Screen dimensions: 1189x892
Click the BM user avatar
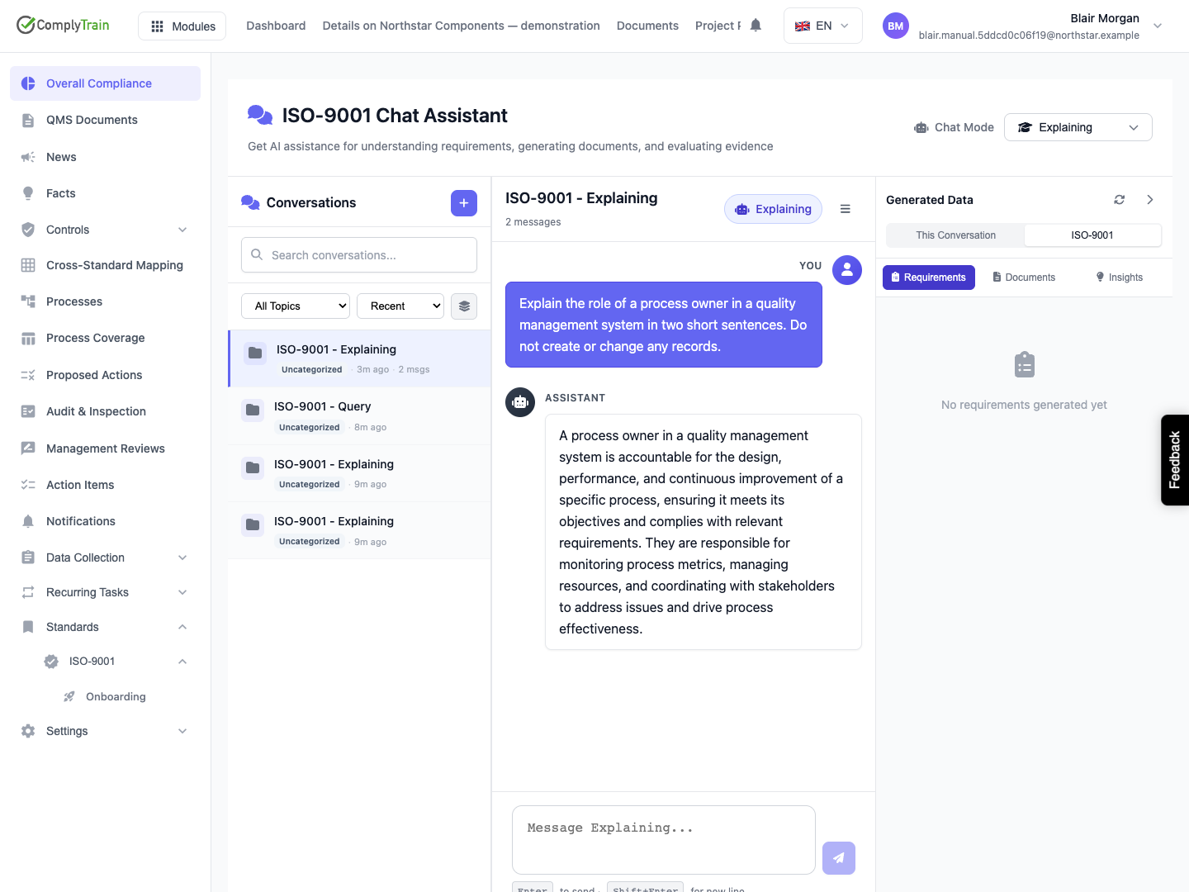pos(896,26)
